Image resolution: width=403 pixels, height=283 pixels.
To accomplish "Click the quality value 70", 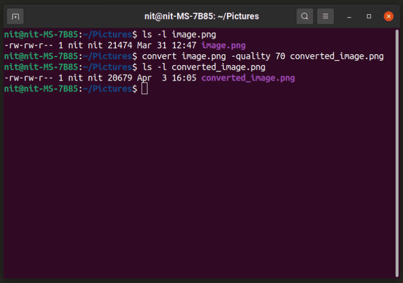I will coord(280,56).
